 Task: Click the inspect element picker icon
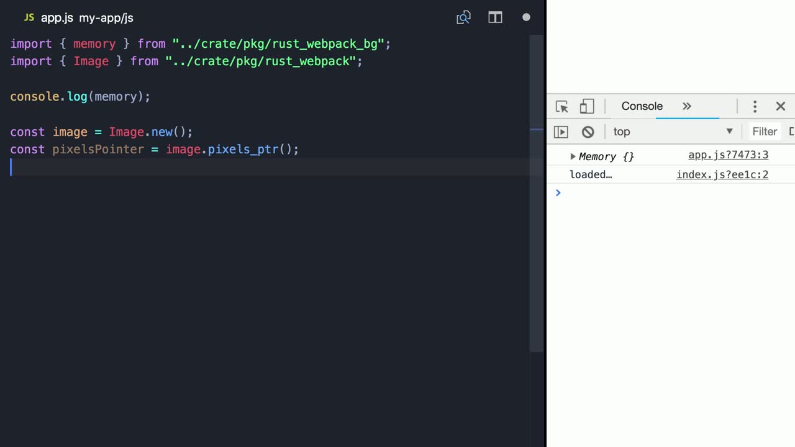(x=562, y=107)
